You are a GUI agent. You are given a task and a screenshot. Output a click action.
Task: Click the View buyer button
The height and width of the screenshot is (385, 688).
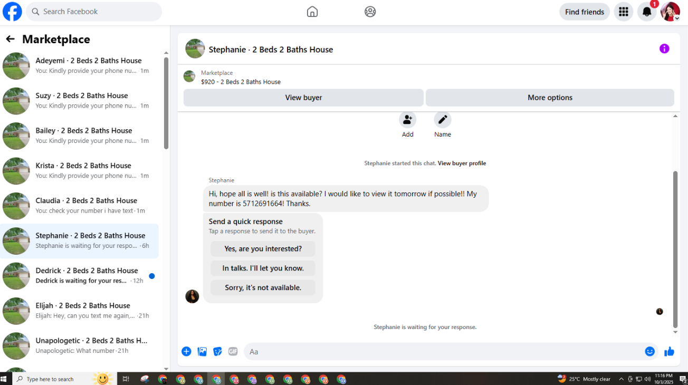(x=303, y=98)
